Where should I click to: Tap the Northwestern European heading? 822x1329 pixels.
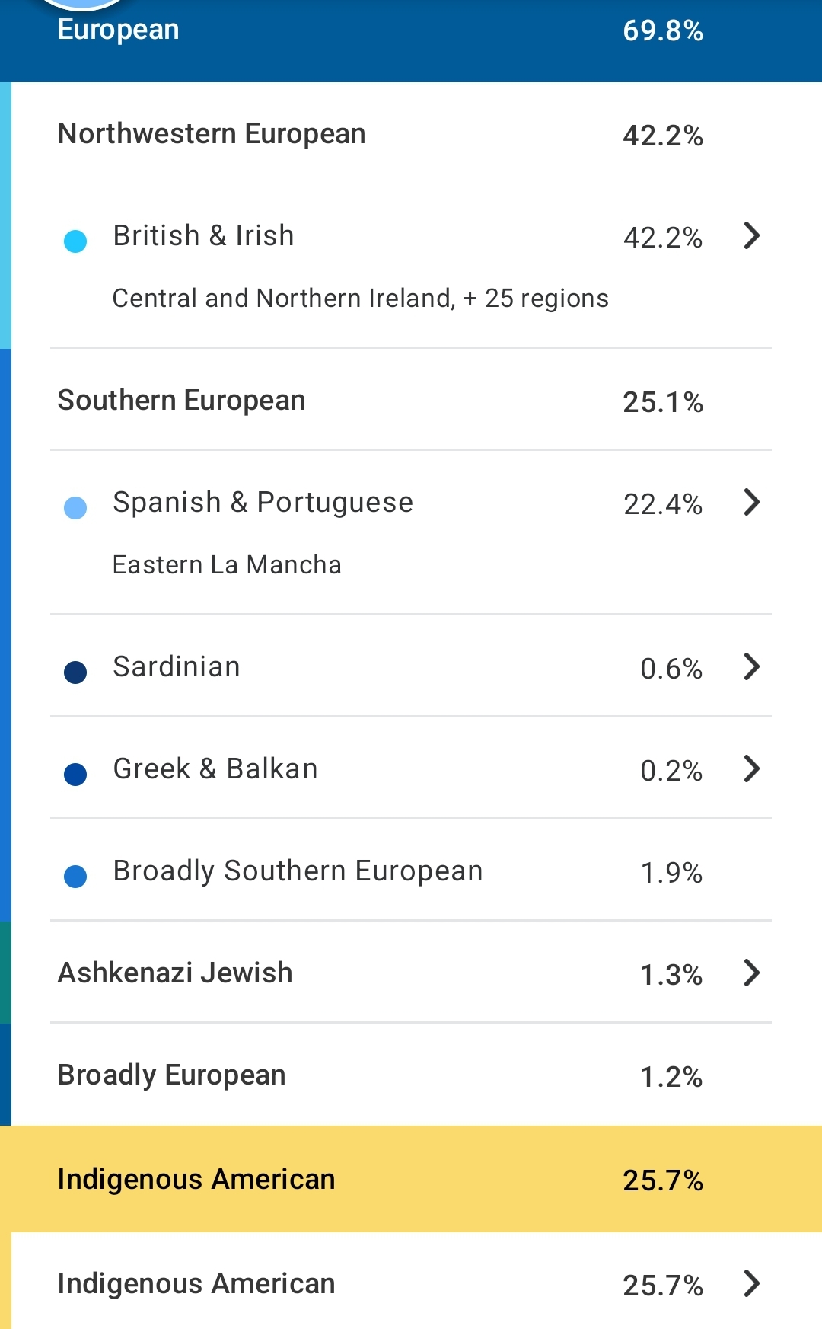[212, 134]
